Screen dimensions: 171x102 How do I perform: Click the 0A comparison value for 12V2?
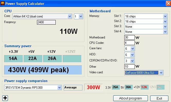pyautogui.click(x=160, y=87)
